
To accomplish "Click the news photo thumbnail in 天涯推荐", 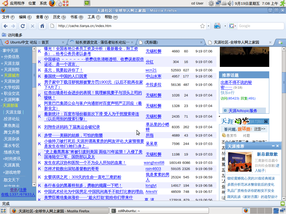I will pos(239,162).
